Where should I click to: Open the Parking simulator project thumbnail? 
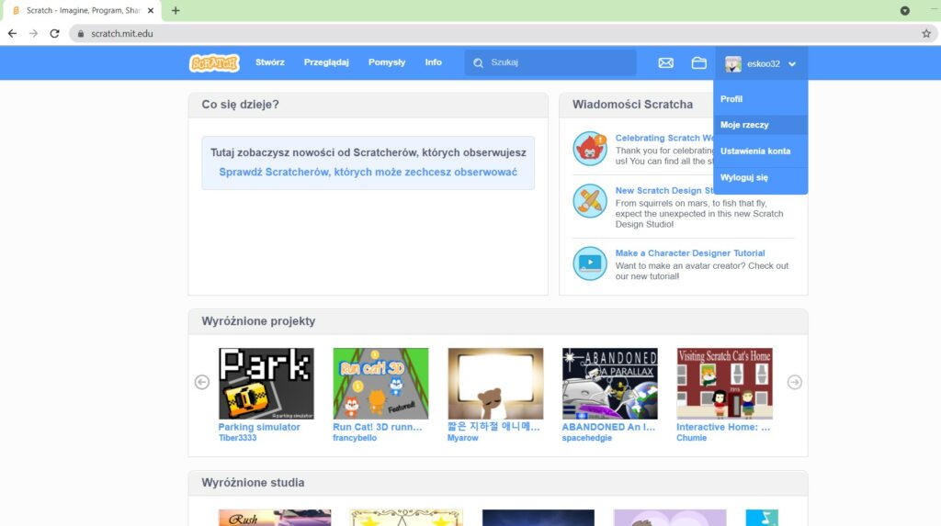point(266,383)
